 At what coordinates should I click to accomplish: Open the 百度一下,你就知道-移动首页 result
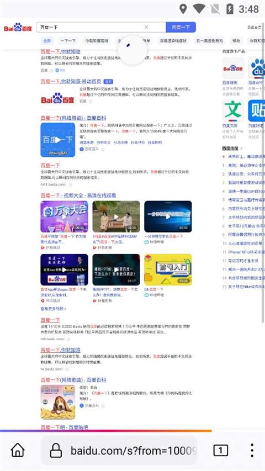(x=71, y=81)
